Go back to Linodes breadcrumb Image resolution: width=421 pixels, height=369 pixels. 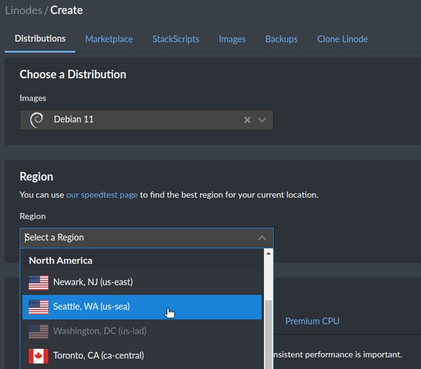[24, 10]
